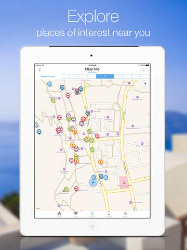Open the Home tab icon
187x250 pixels.
[x=59, y=214]
